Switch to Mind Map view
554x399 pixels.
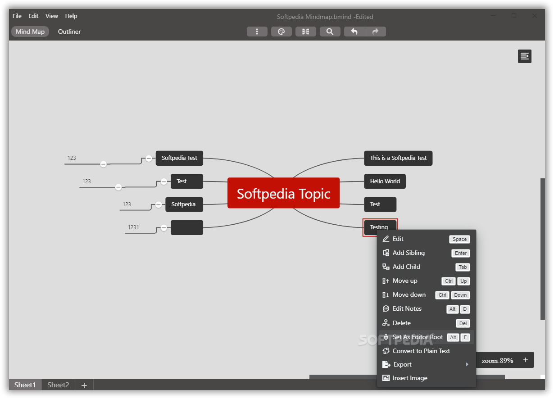coord(30,32)
